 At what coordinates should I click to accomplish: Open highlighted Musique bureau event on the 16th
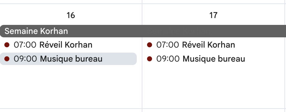point(69,59)
